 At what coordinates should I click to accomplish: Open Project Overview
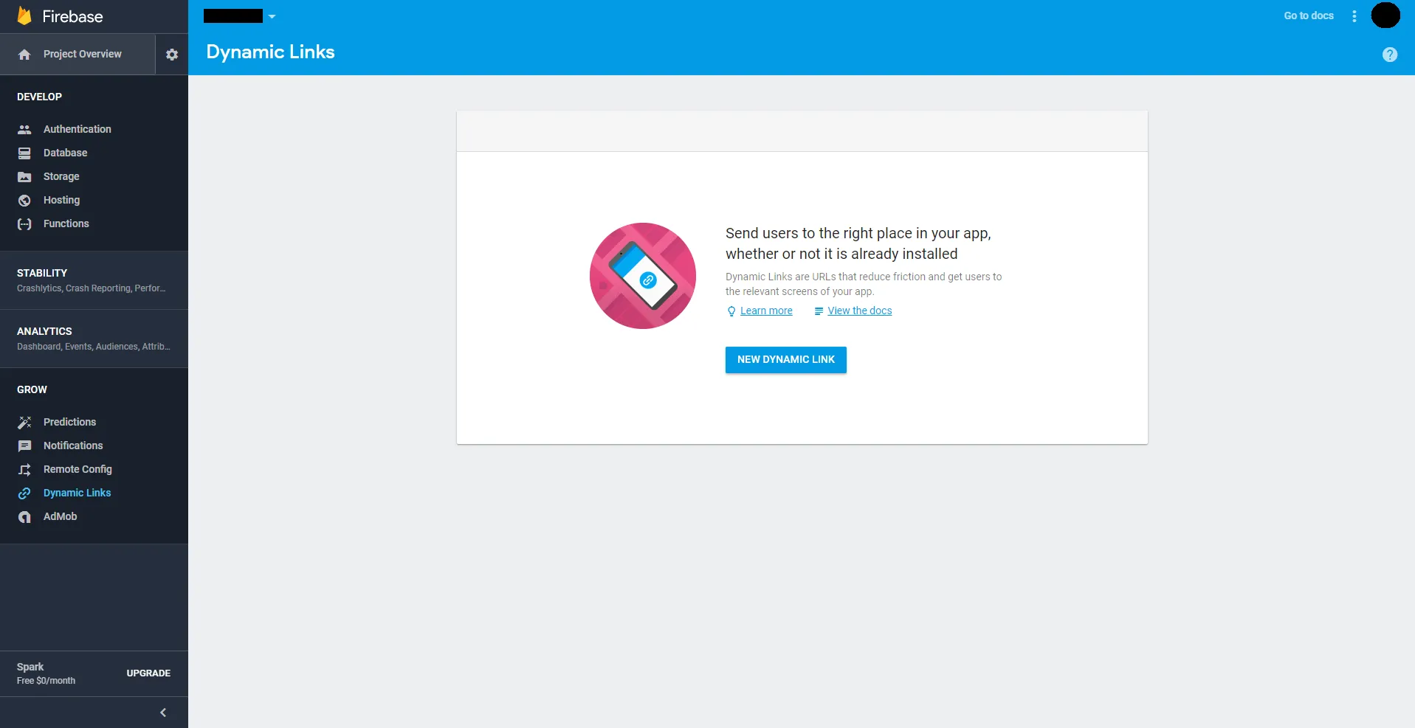pyautogui.click(x=78, y=55)
